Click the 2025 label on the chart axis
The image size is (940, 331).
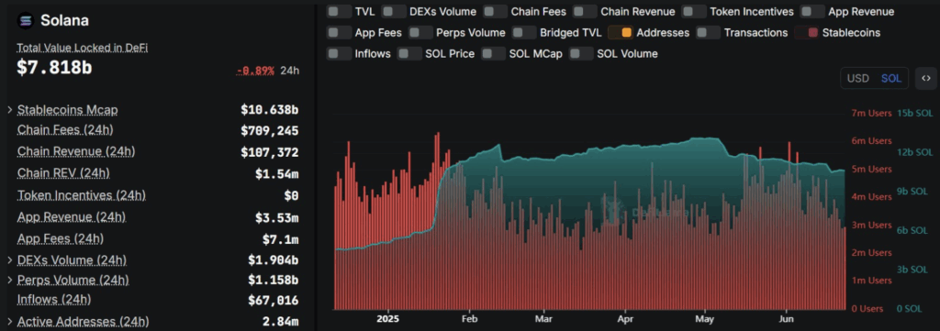pyautogui.click(x=388, y=319)
